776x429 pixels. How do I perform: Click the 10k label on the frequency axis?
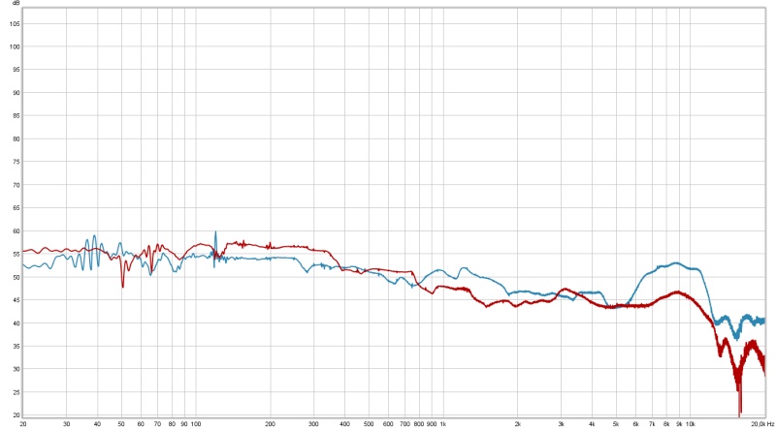point(690,424)
